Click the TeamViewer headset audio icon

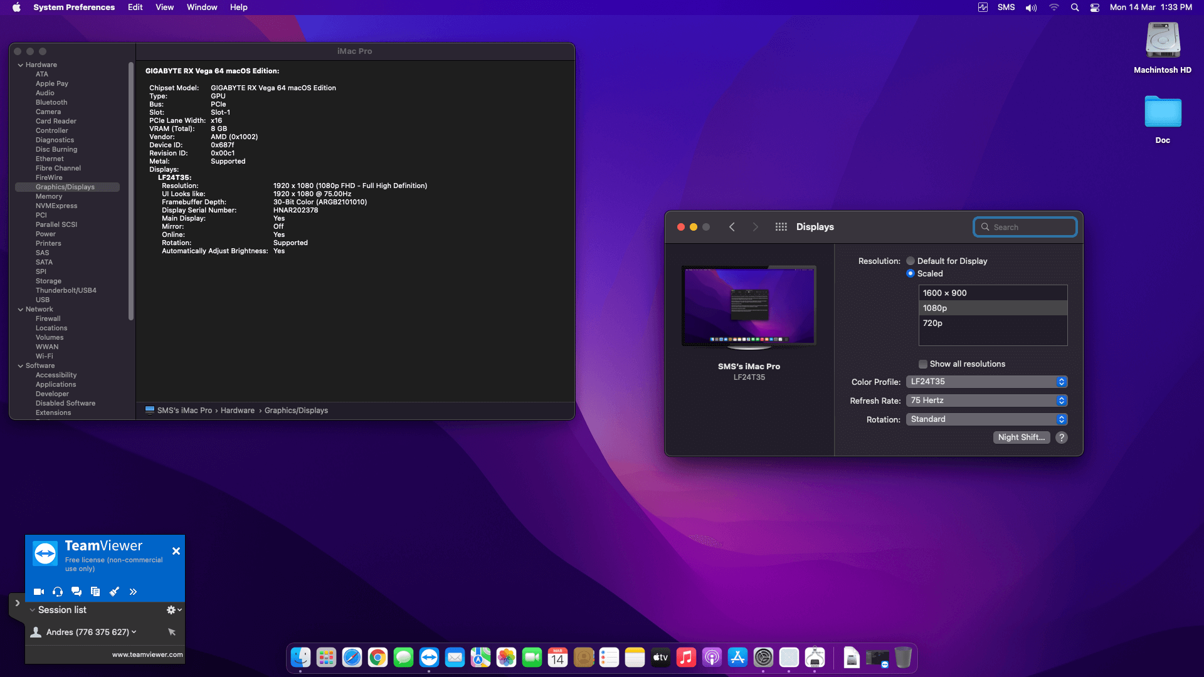pyautogui.click(x=58, y=592)
